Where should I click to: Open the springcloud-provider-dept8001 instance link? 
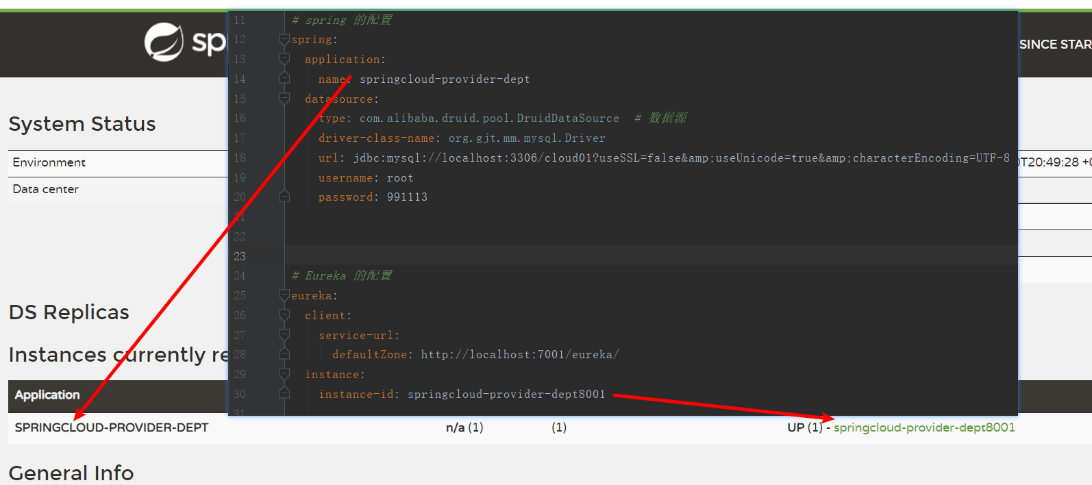[x=924, y=427]
